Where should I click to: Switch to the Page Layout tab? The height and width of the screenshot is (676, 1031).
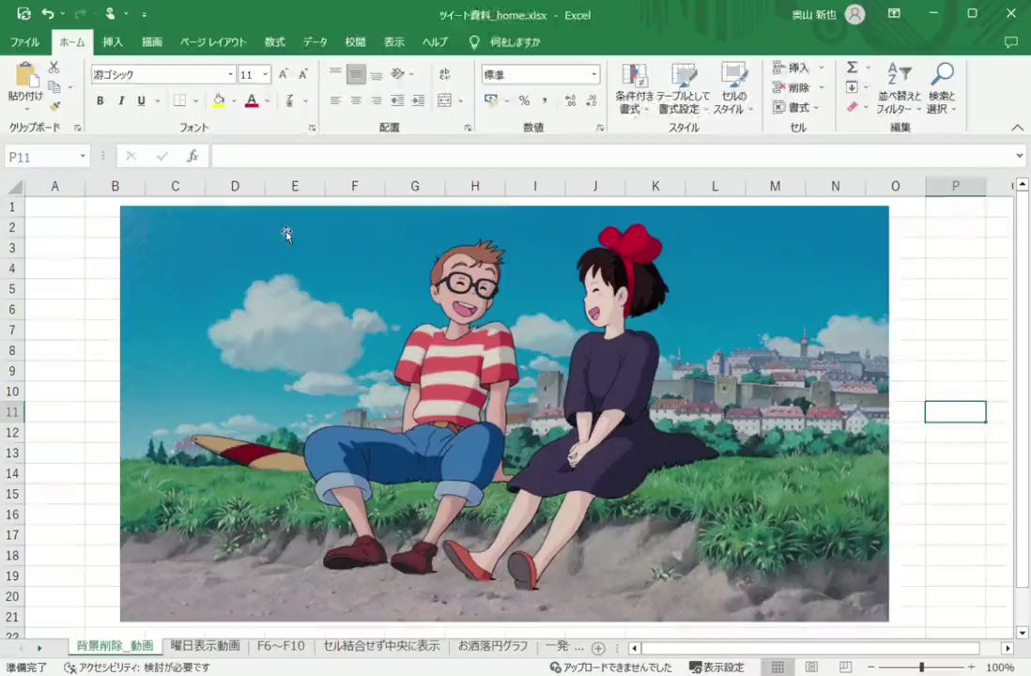(x=213, y=42)
